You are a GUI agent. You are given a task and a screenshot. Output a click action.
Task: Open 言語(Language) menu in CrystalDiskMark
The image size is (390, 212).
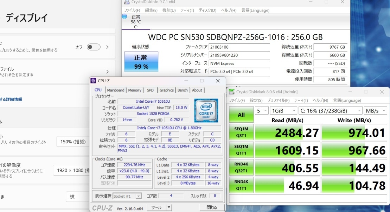[347, 101]
